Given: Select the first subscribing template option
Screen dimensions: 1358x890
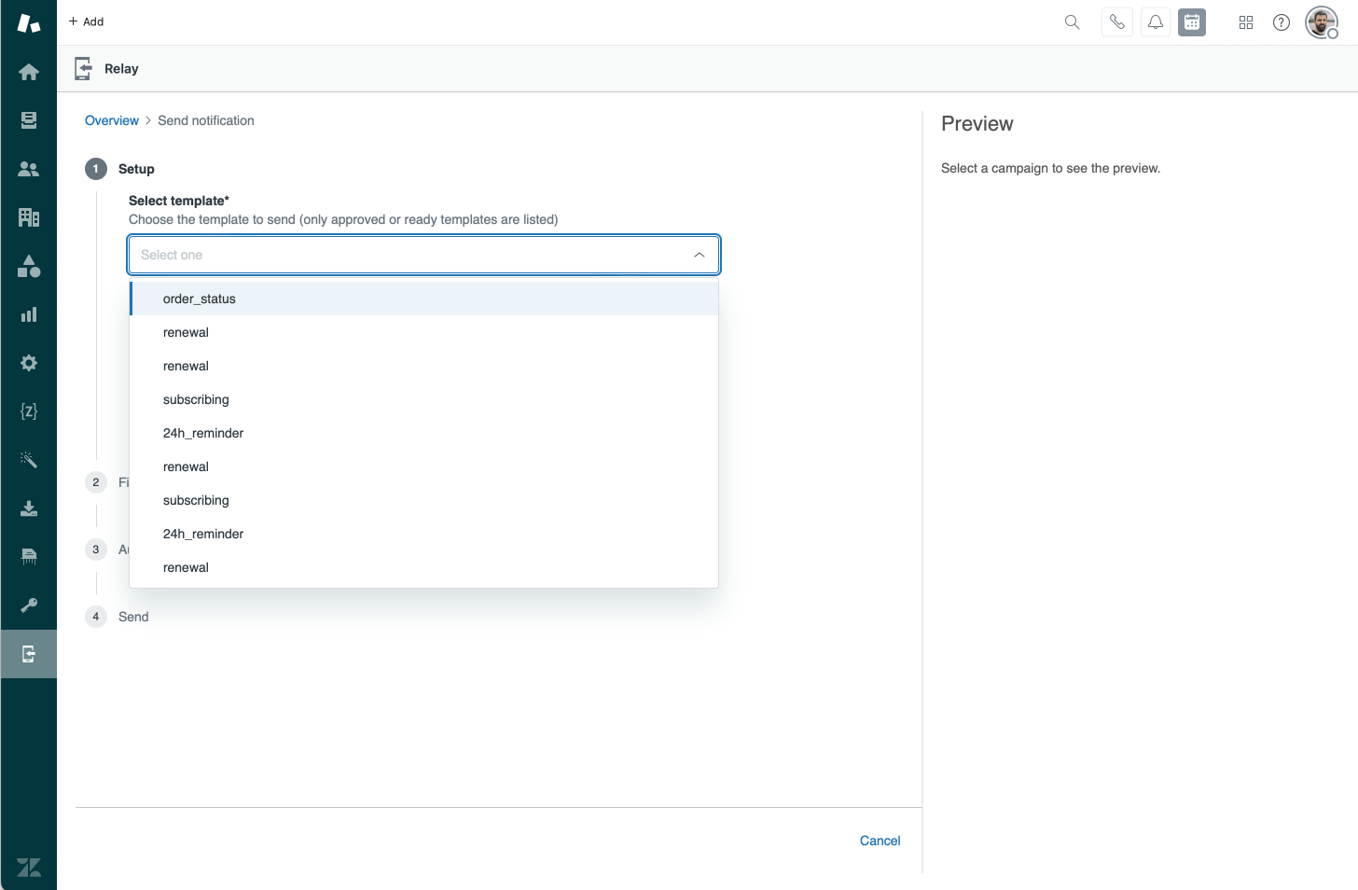Looking at the screenshot, I should point(196,399).
